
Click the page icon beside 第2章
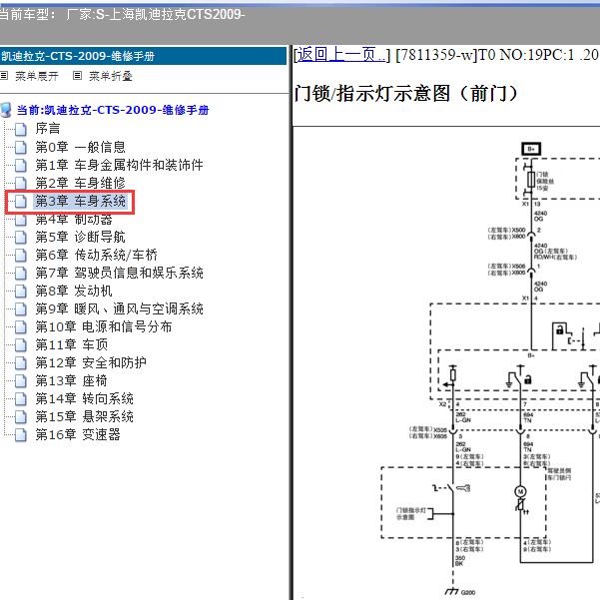(x=21, y=184)
